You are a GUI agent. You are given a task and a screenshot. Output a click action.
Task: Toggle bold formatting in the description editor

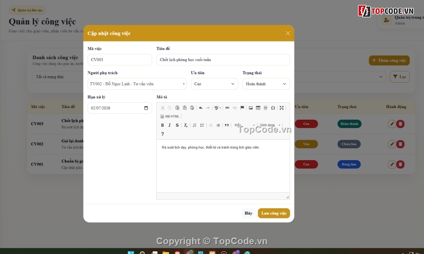tap(162, 125)
